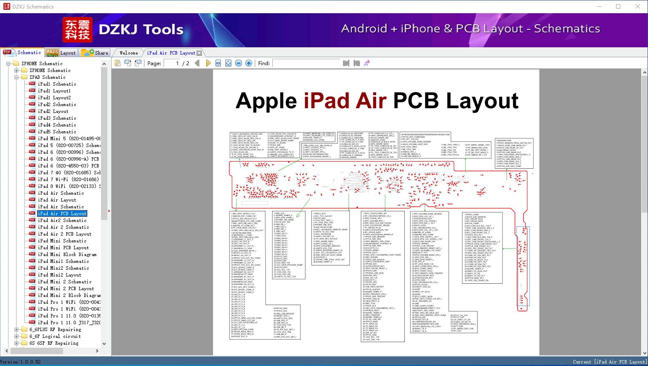Go to previous page using the gray arrow icon
Viewport: 648px width, 366px height.
pyautogui.click(x=197, y=63)
